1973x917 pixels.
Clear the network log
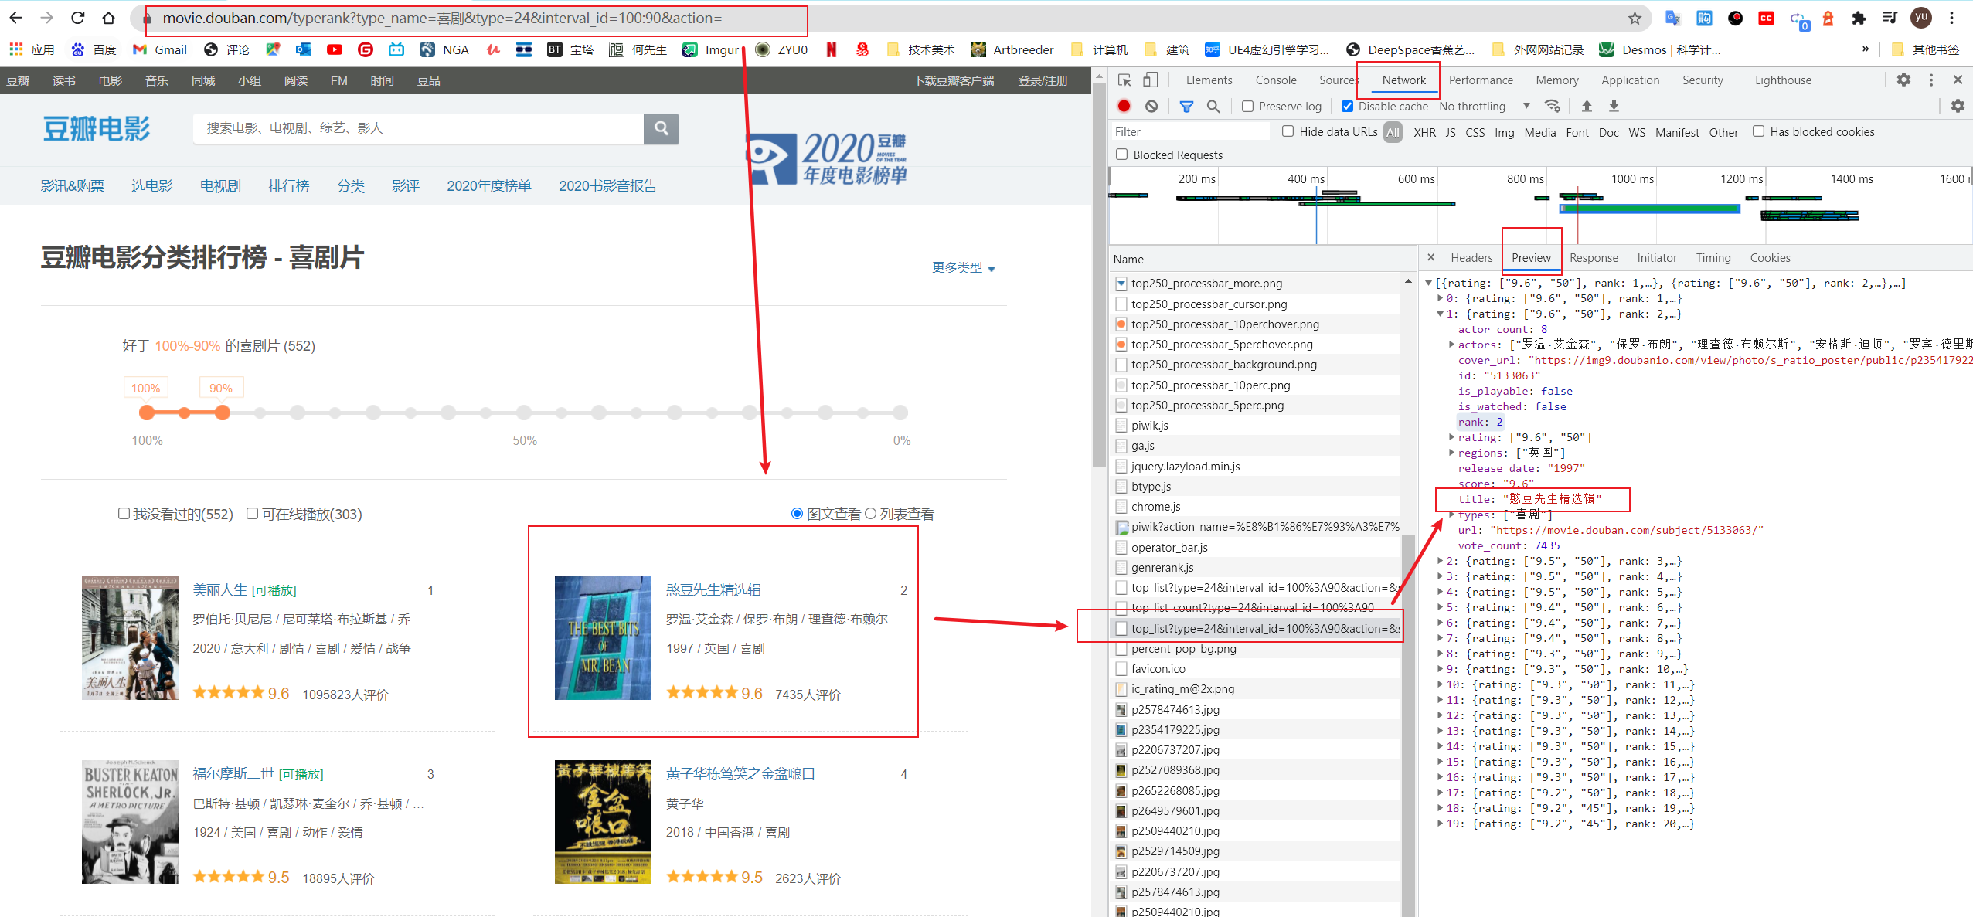coord(1151,106)
